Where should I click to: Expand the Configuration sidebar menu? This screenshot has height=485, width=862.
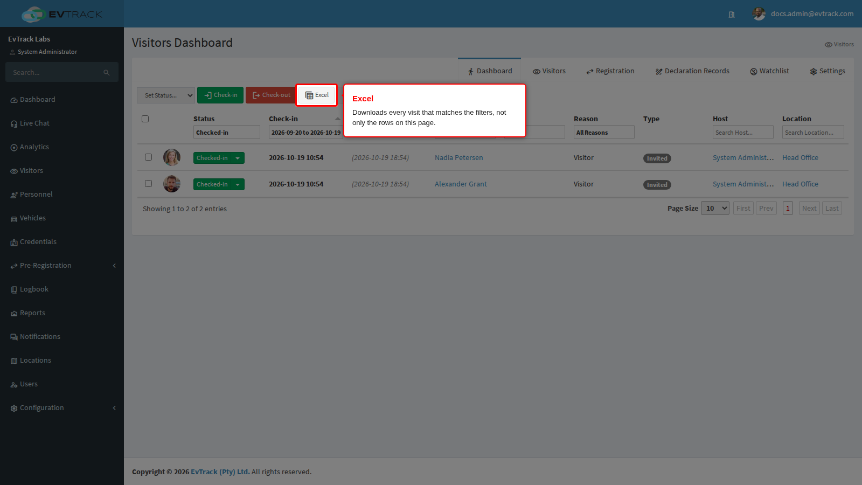pyautogui.click(x=62, y=408)
